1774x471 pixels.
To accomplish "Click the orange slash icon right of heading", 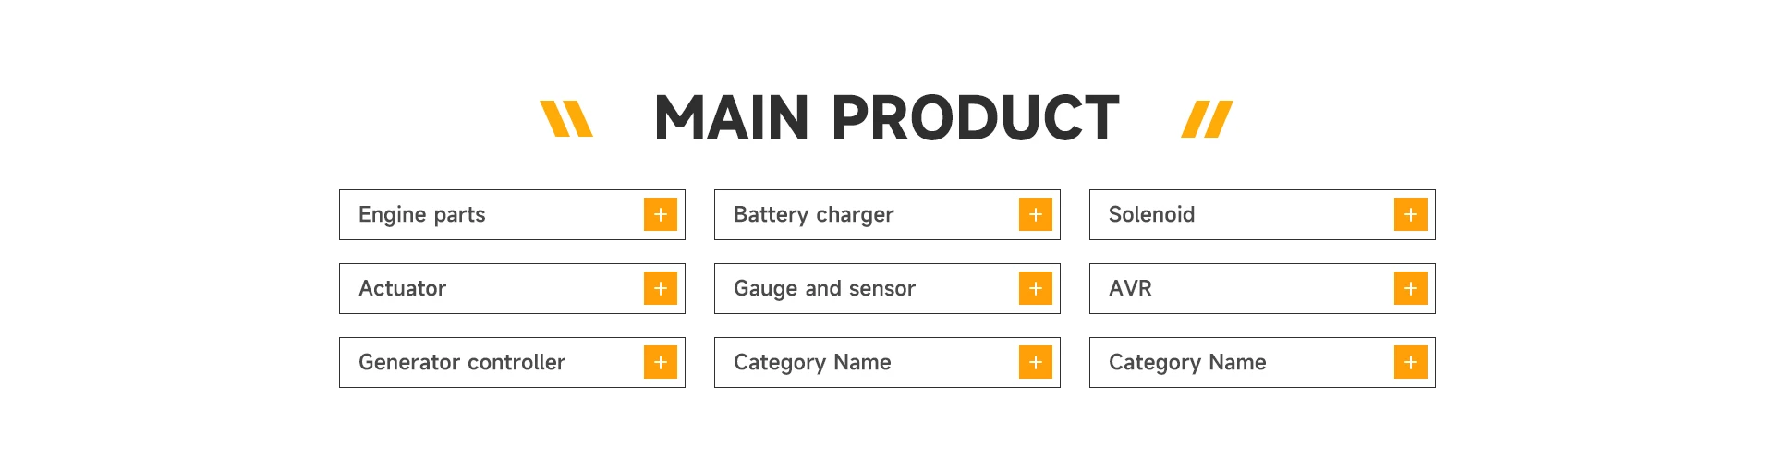I will pyautogui.click(x=1207, y=119).
